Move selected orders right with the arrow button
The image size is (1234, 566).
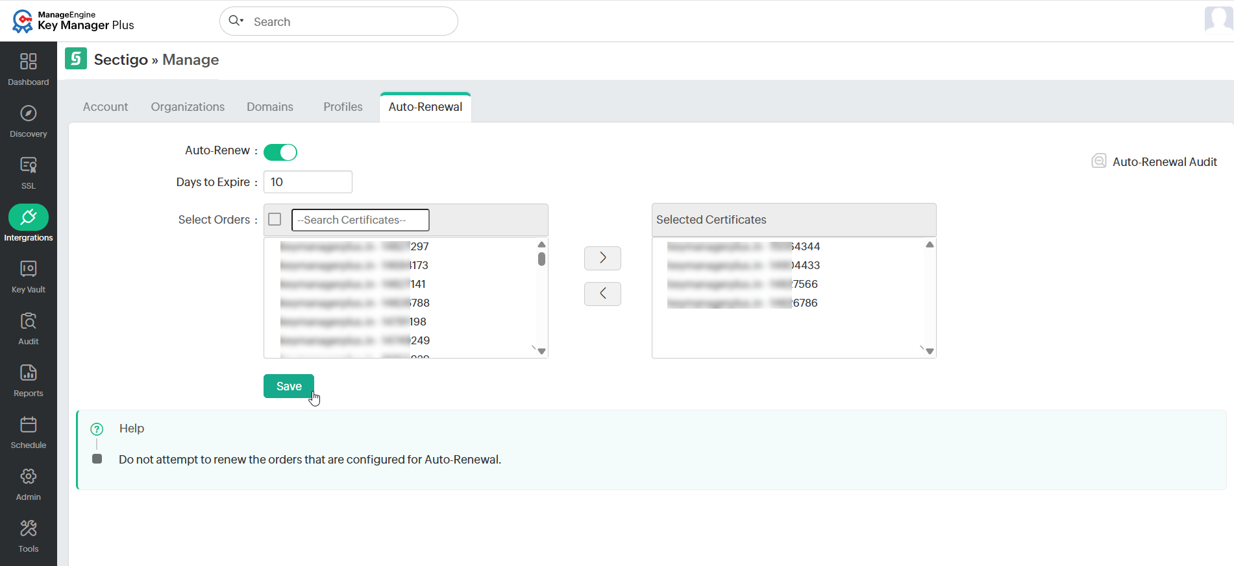602,258
